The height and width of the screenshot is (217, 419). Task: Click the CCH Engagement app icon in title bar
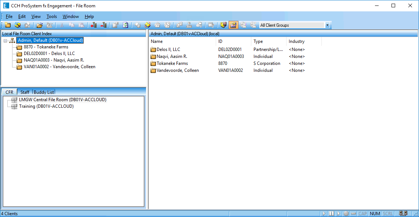(x=6, y=5)
